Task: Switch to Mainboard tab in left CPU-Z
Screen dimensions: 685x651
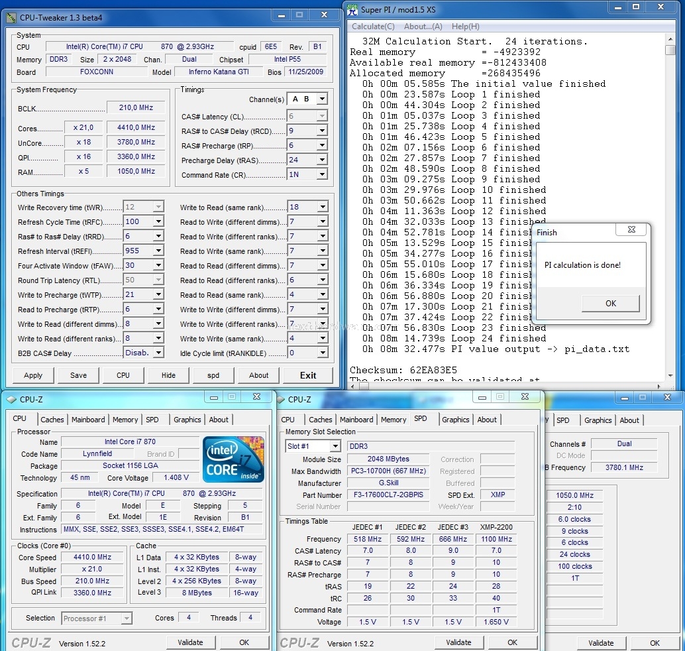Action: [x=88, y=420]
